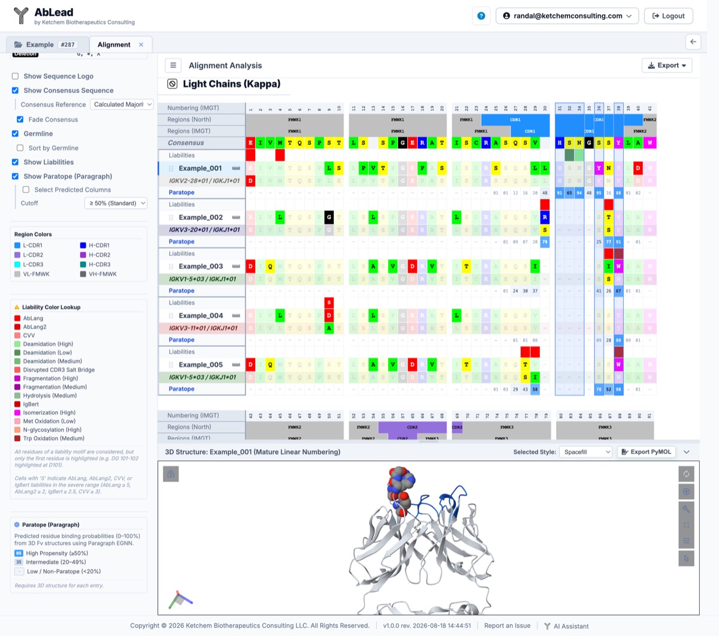Click the Example_002 sequence name
Screen dimensions: 719x636
click(x=201, y=218)
